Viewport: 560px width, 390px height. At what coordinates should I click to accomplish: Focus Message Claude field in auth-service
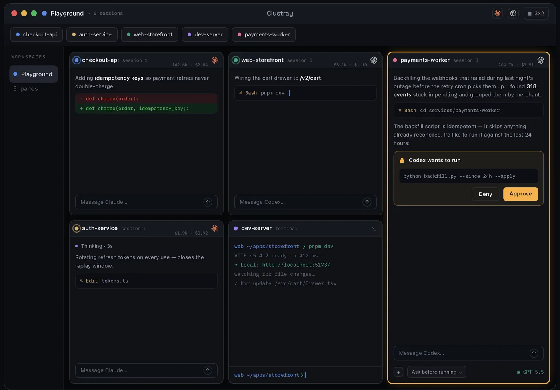(x=146, y=370)
